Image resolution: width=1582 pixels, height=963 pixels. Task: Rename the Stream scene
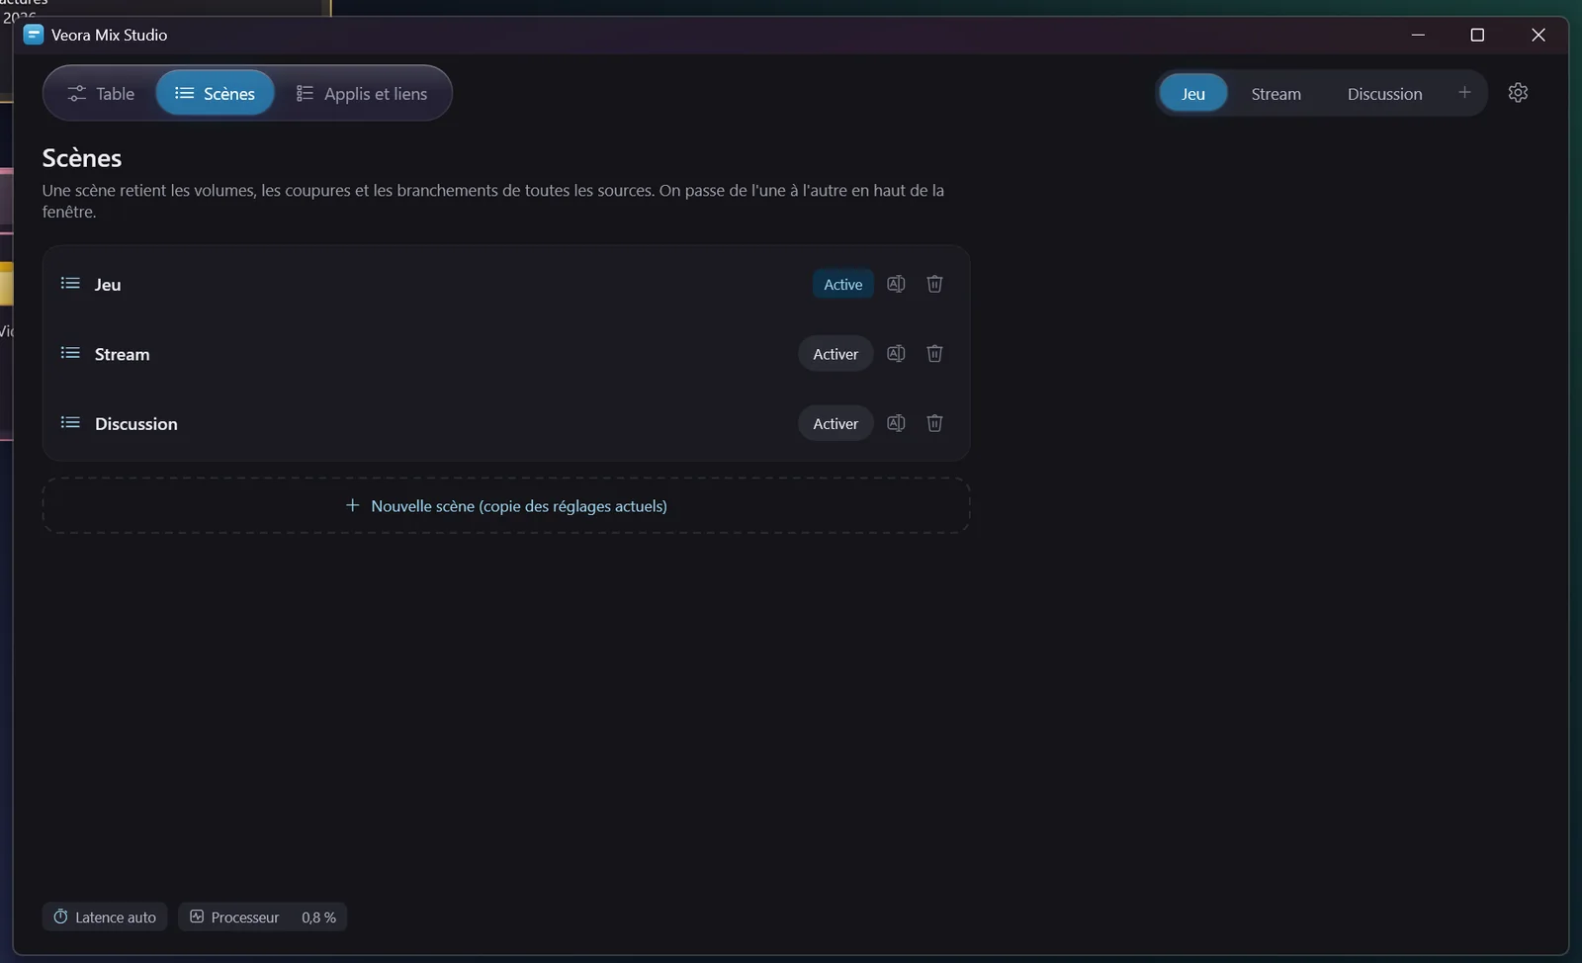(x=896, y=354)
